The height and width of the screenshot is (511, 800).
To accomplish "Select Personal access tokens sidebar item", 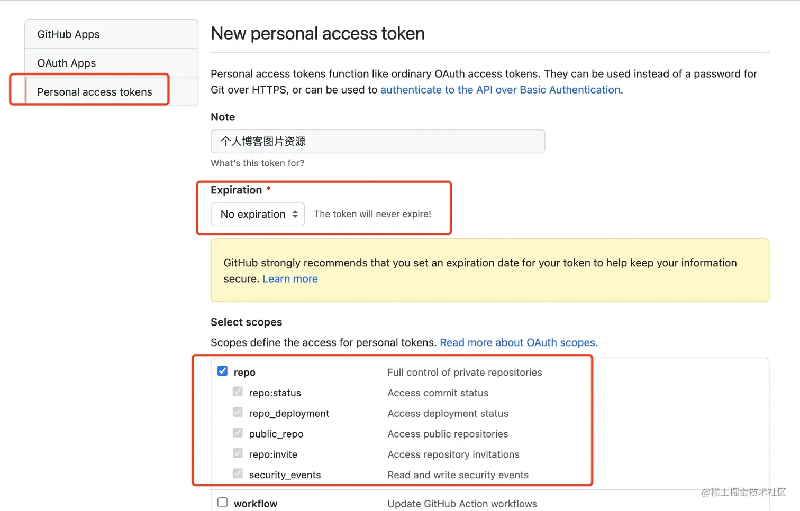I will [95, 92].
